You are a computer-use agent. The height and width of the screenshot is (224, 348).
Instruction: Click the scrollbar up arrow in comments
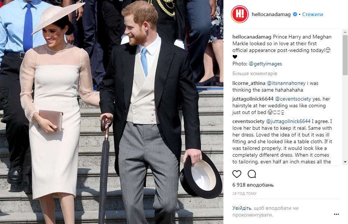345,32
